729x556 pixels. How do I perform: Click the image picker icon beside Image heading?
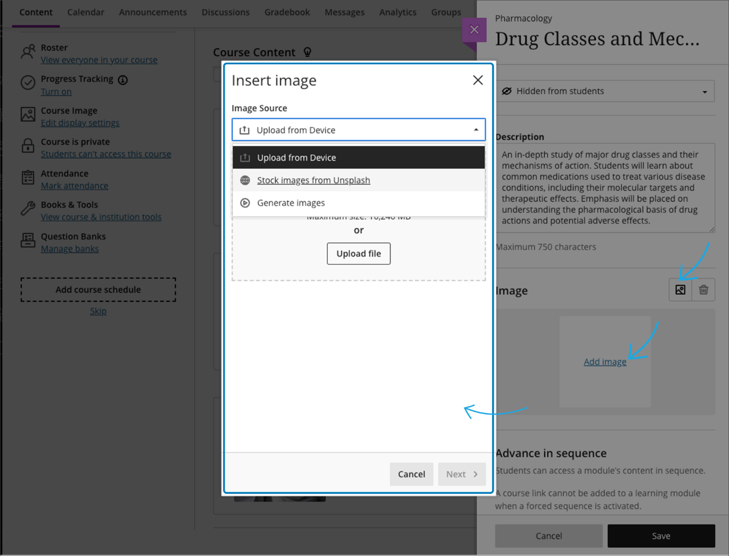(x=680, y=290)
